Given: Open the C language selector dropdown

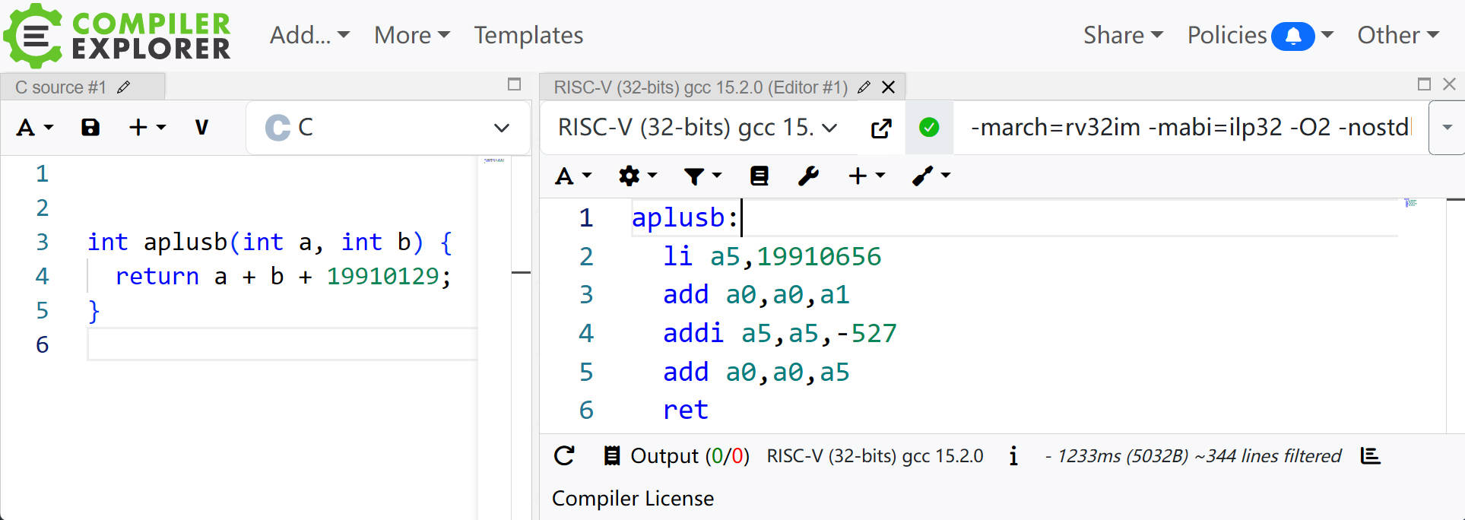Looking at the screenshot, I should pyautogui.click(x=388, y=128).
